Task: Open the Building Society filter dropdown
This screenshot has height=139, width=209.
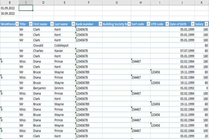Action: click(x=129, y=24)
